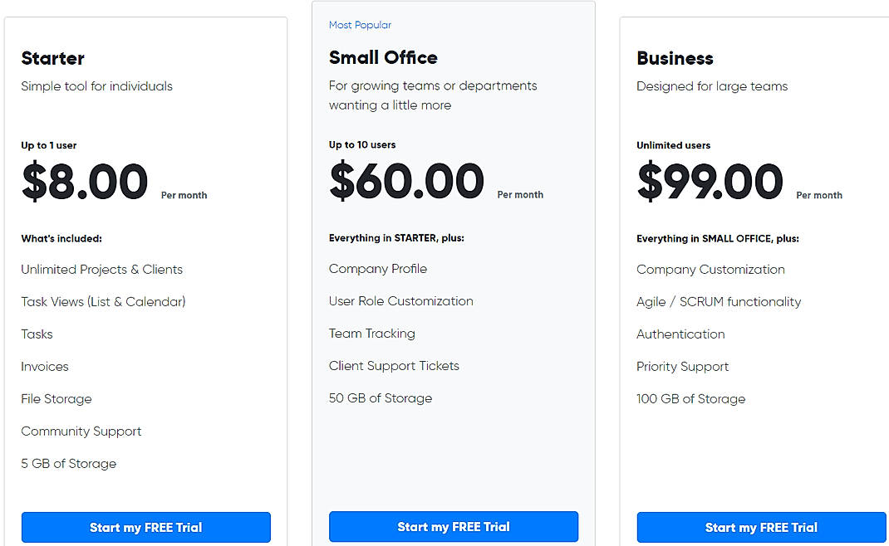889x546 pixels.
Task: Click the $8.00 price text
Action: (84, 183)
